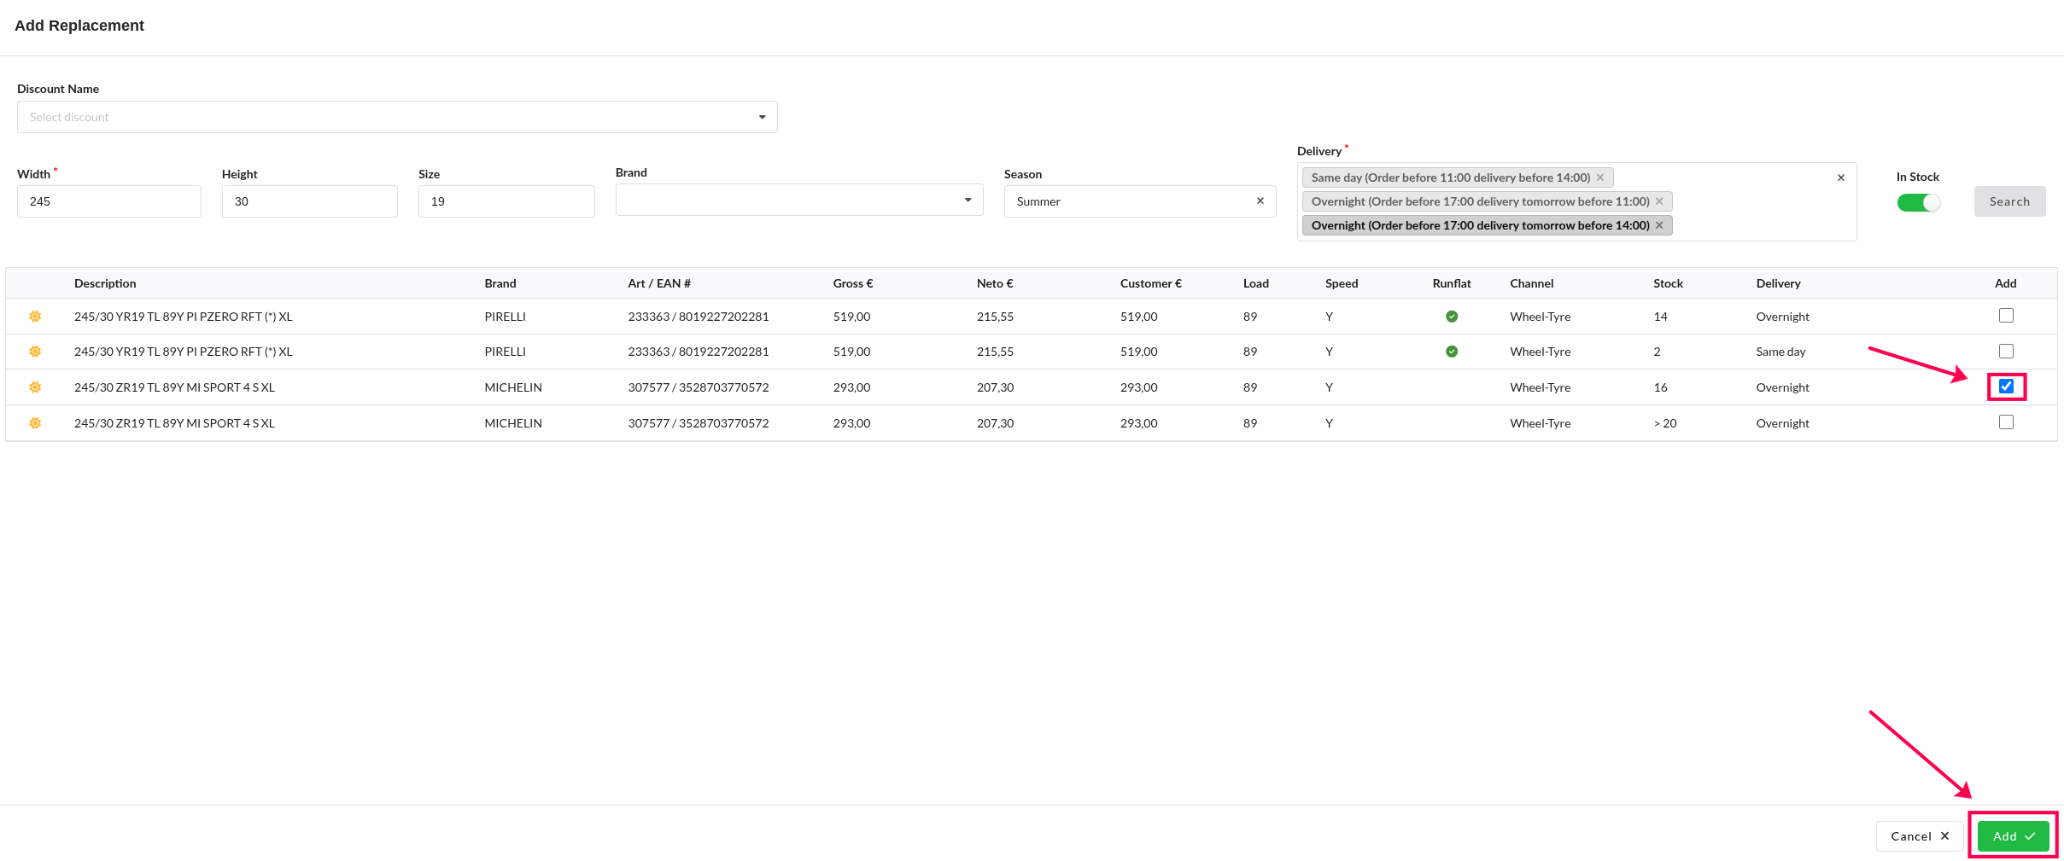This screenshot has height=861, width=2064.
Task: Click the sun icon on first Pirelli row
Action: pos(35,317)
